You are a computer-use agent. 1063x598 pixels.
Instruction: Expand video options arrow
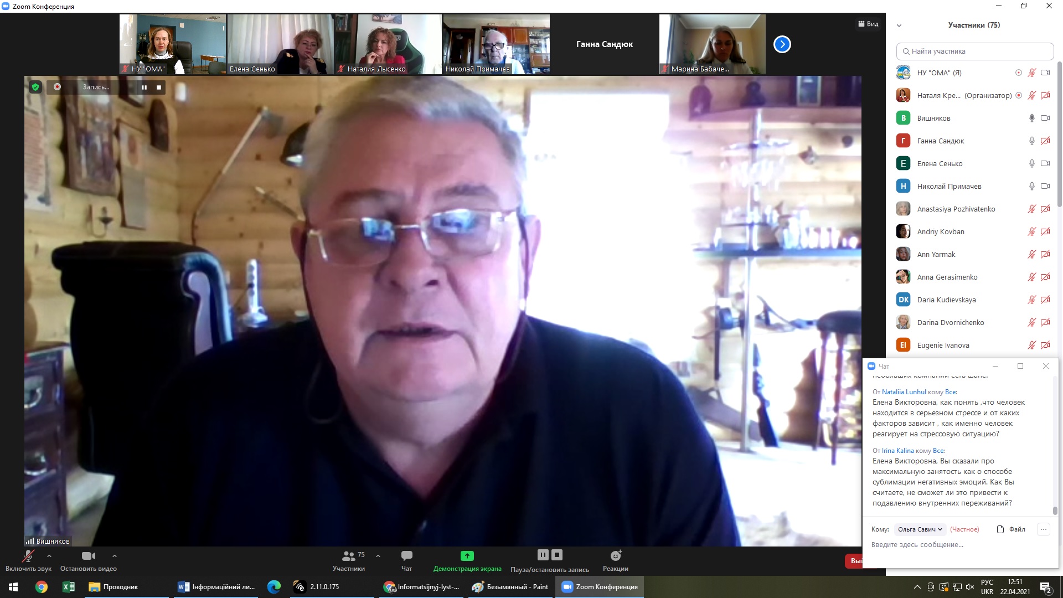tap(115, 556)
